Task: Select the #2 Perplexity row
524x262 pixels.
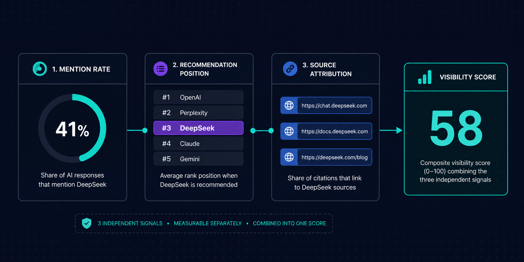Action: click(x=198, y=113)
